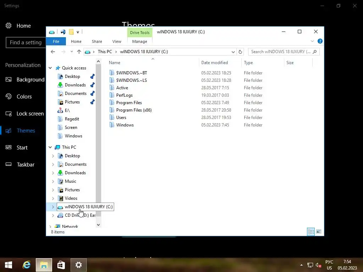Switch to the View ribbon tab
The height and width of the screenshot is (272, 363).
pos(117,41)
